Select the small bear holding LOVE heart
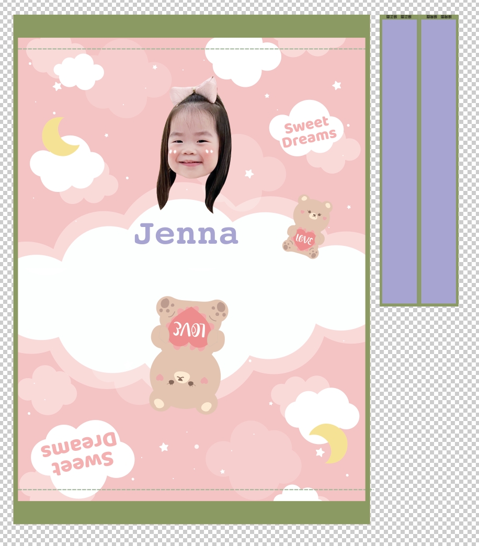Image resolution: width=479 pixels, height=546 pixels. [x=307, y=227]
